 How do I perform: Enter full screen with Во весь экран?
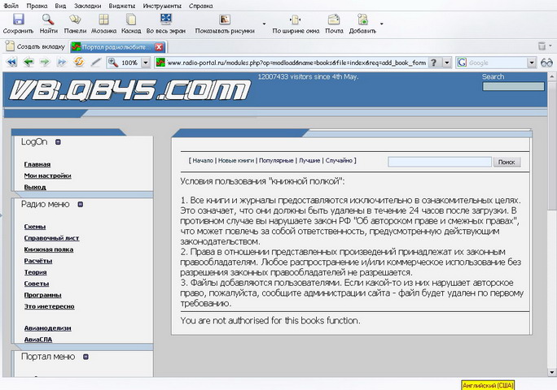(x=165, y=19)
